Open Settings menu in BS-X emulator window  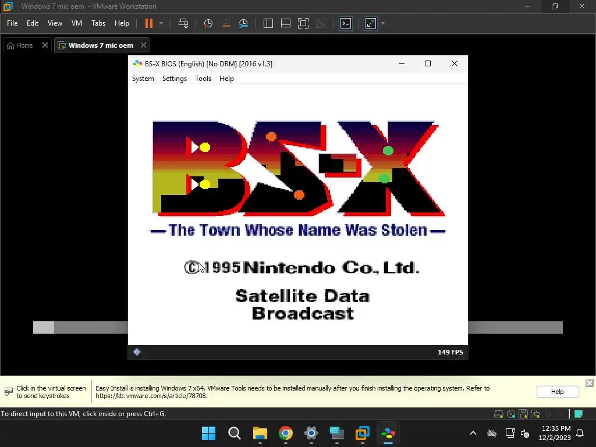(x=175, y=79)
